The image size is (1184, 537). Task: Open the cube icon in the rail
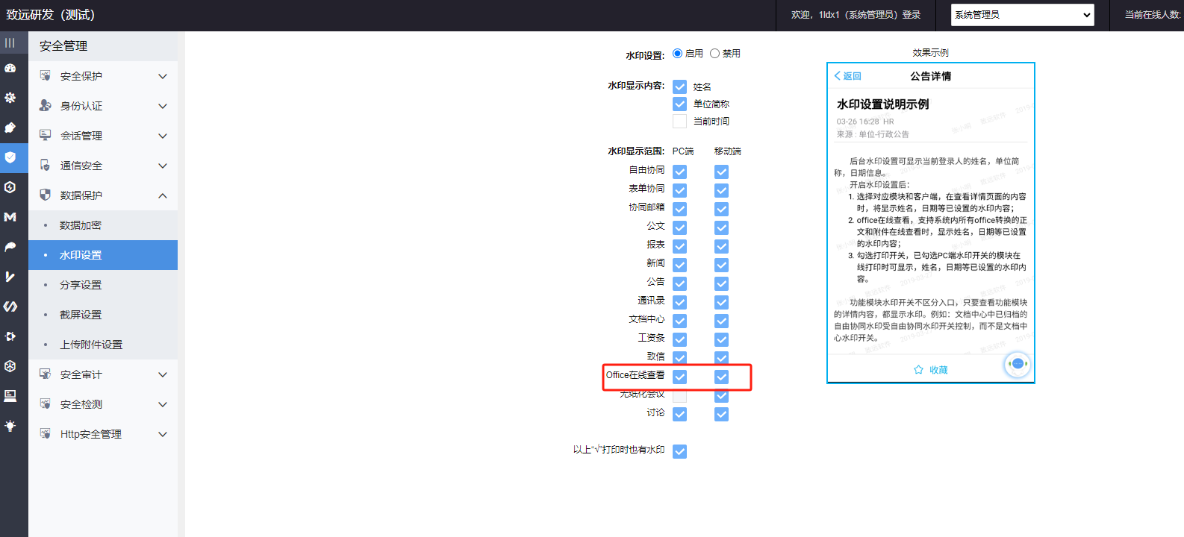click(10, 366)
